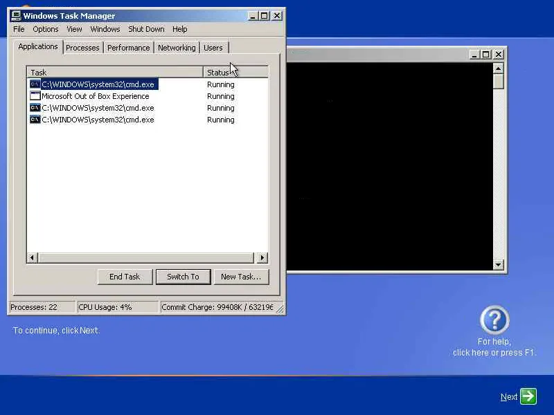Click the Microsoft Out of Box Experience icon
This screenshot has width=554, height=415.
tap(35, 96)
